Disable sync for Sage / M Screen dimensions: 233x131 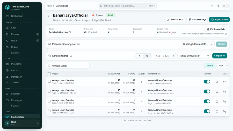coord(207,111)
